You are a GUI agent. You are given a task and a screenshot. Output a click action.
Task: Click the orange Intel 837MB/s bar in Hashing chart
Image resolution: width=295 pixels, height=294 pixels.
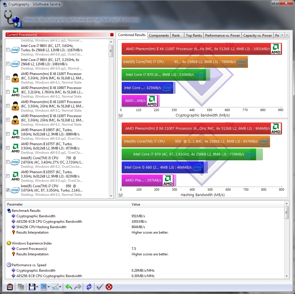pyautogui.click(x=196, y=141)
